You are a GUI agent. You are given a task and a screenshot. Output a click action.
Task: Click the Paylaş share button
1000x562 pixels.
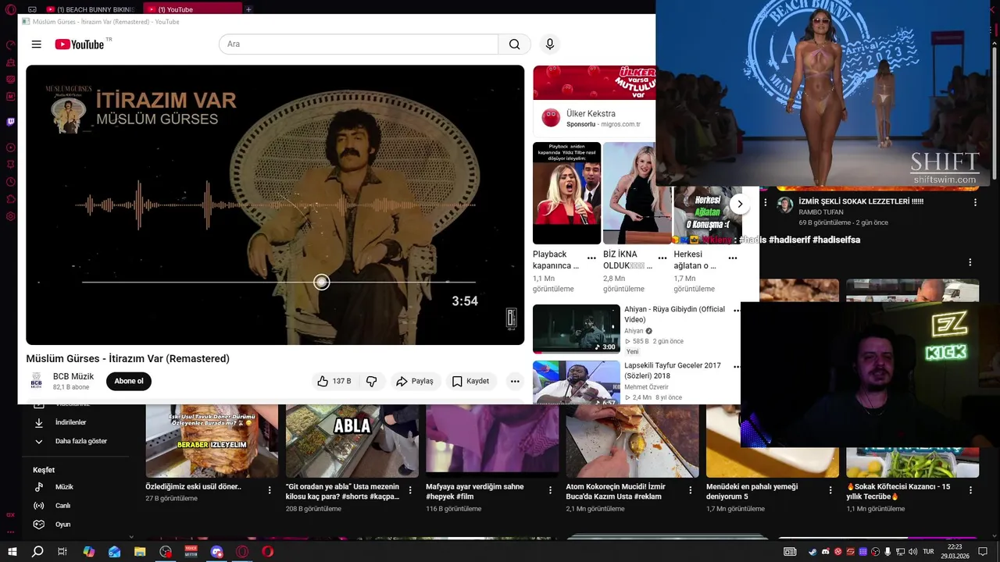pos(415,381)
